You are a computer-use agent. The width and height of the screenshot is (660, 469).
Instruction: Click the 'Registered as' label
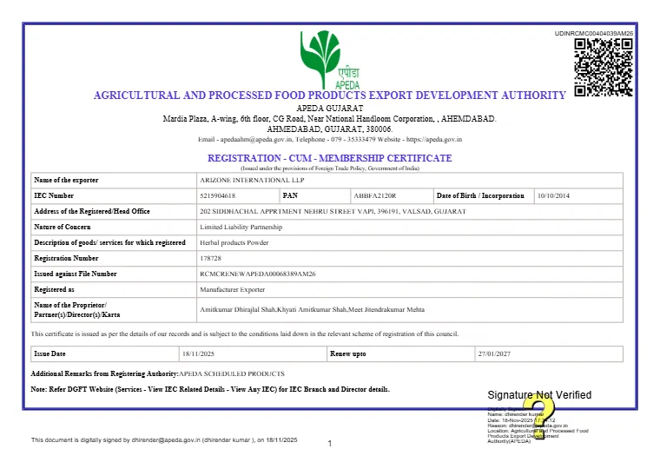54,290
